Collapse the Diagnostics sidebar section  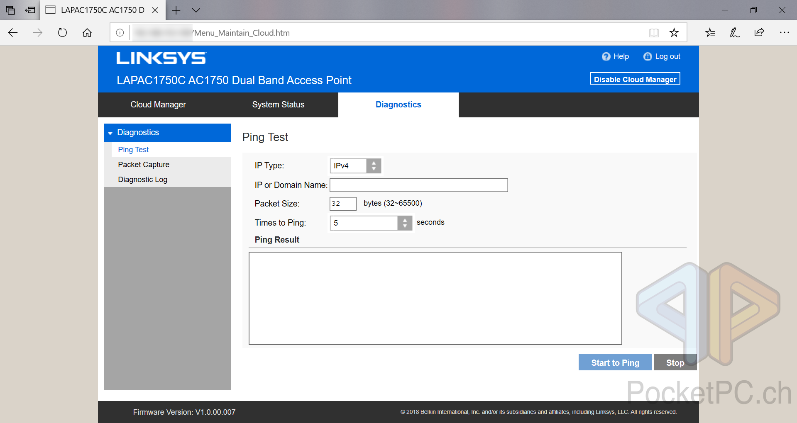(x=167, y=133)
